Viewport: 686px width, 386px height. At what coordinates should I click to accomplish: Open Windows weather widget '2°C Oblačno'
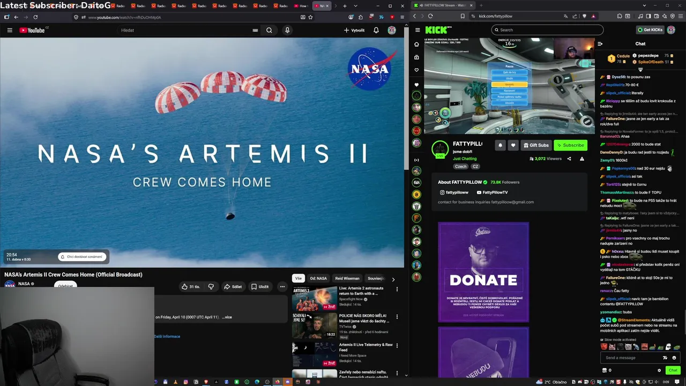pyautogui.click(x=552, y=382)
